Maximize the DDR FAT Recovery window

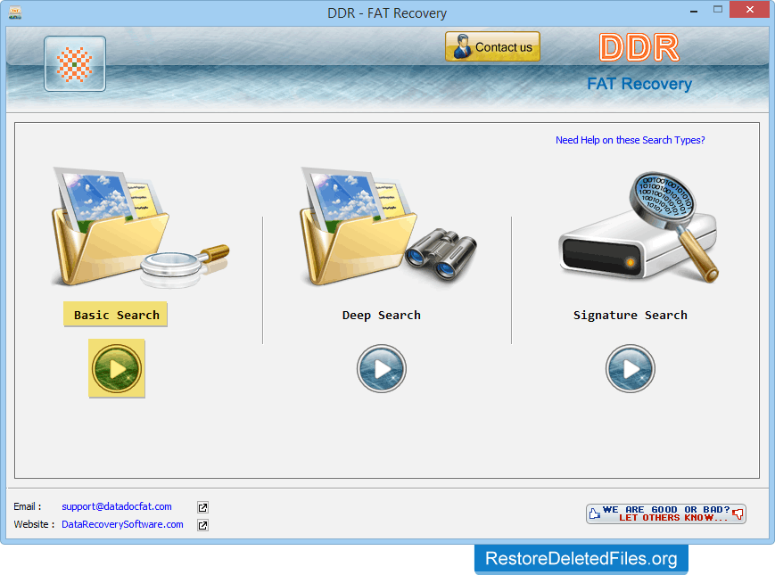point(718,10)
